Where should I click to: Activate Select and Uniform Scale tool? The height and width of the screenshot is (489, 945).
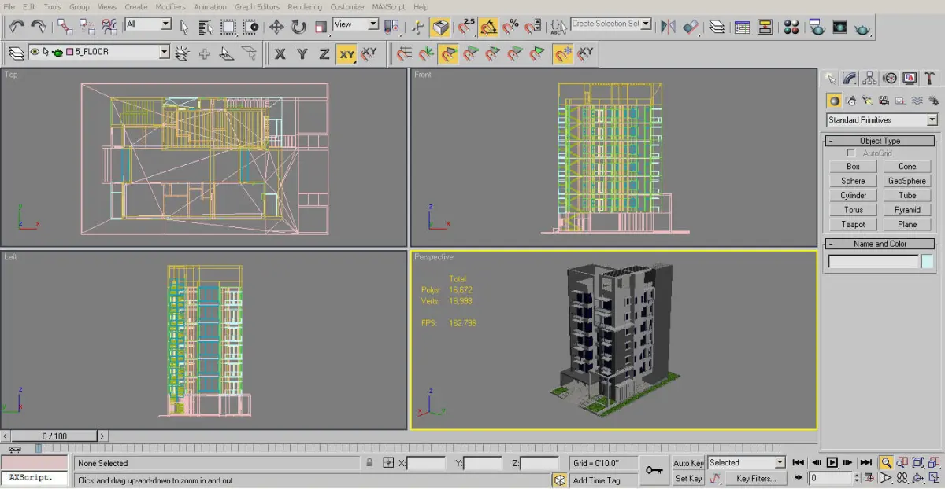coord(321,27)
